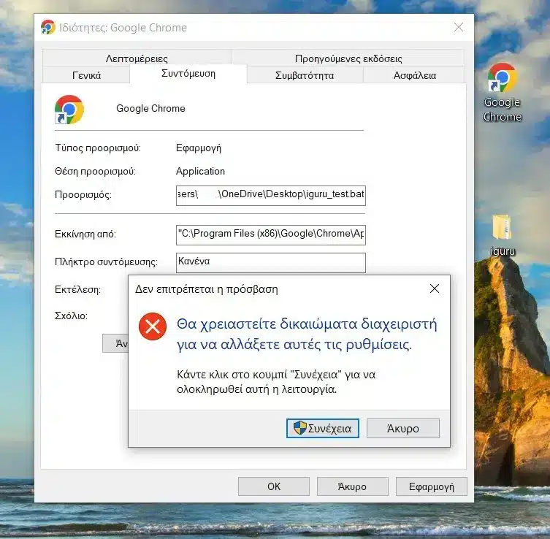Focus the Εκκίνηση από field
Screen dimensions: 550x539
pyautogui.click(x=271, y=234)
